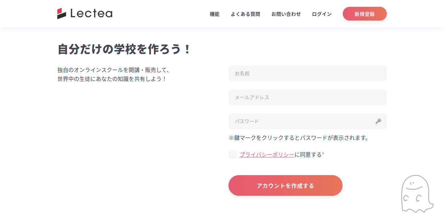444x218 pixels.
Task: Show password using the key icon
Action: [x=378, y=121]
